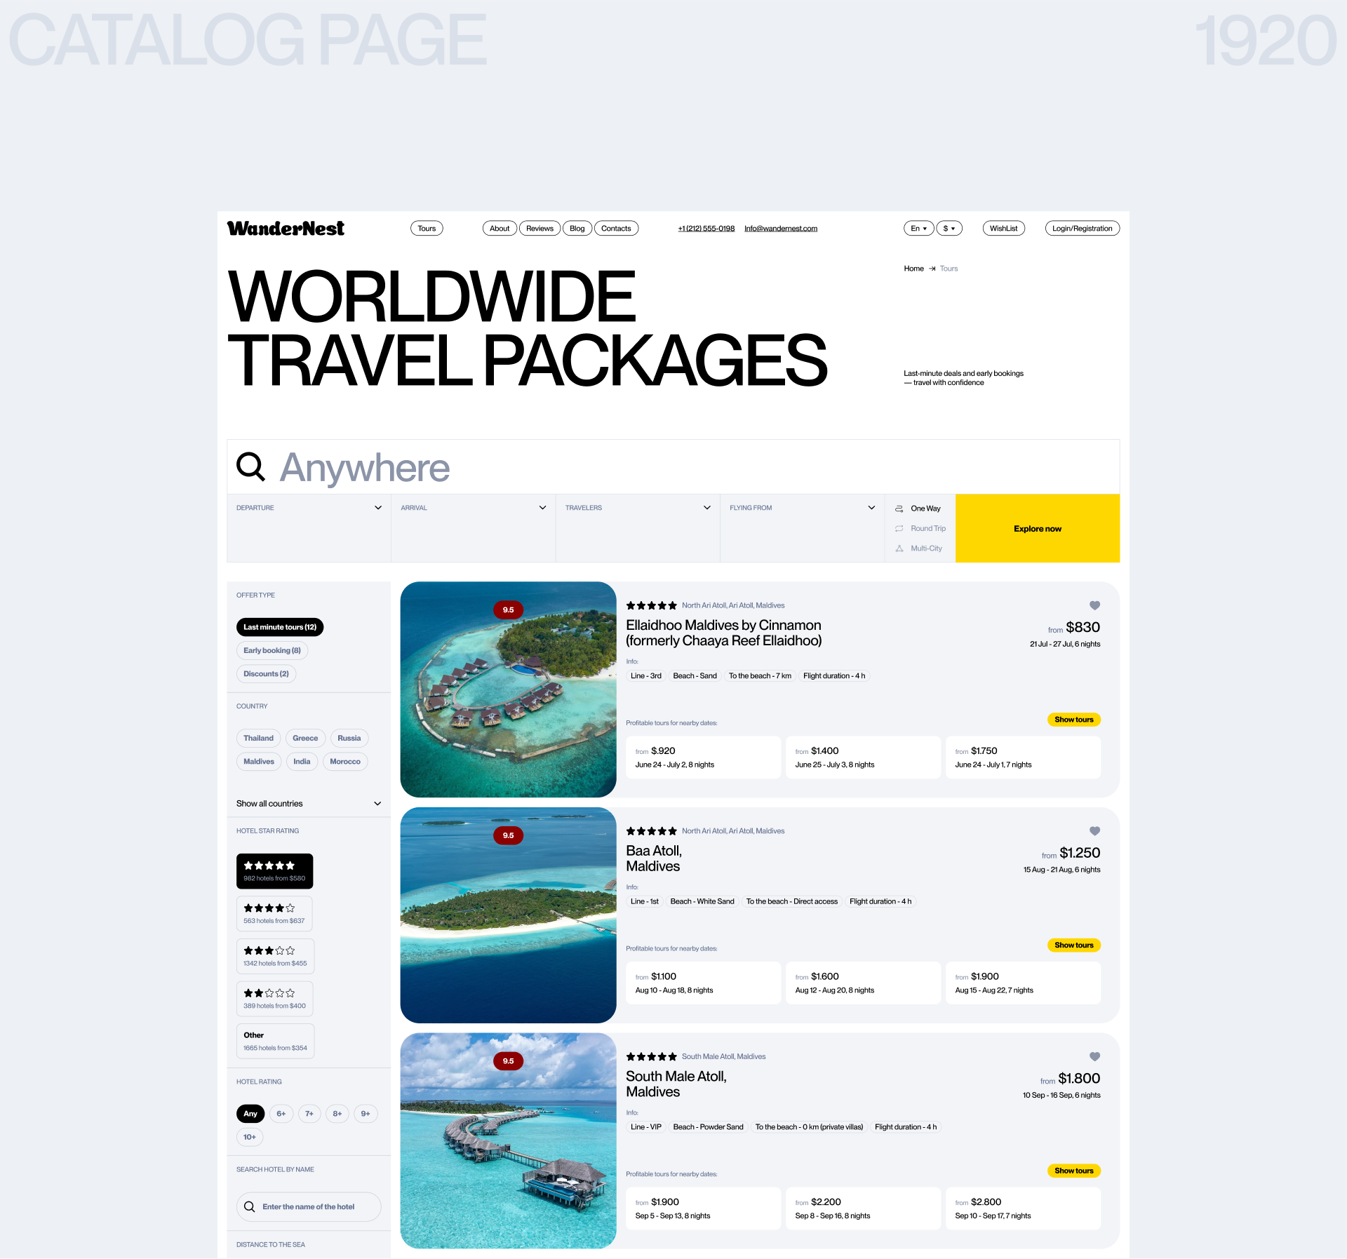
Task: Open the Tours menu item
Action: tap(427, 229)
